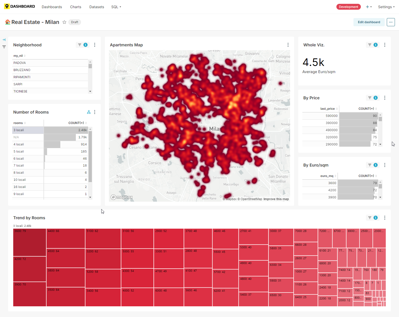This screenshot has width=399, height=317.
Task: Open By Price three-dot menu
Action: pos(385,98)
